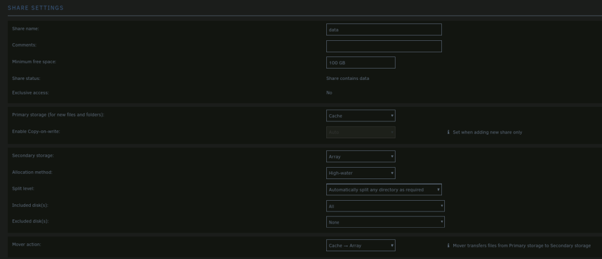This screenshot has width=602, height=259.
Task: Click the Set when adding new share only text
Action: click(487, 132)
